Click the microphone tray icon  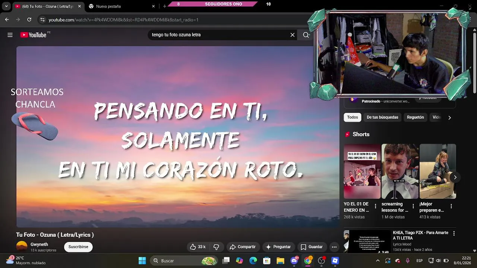click(408, 261)
